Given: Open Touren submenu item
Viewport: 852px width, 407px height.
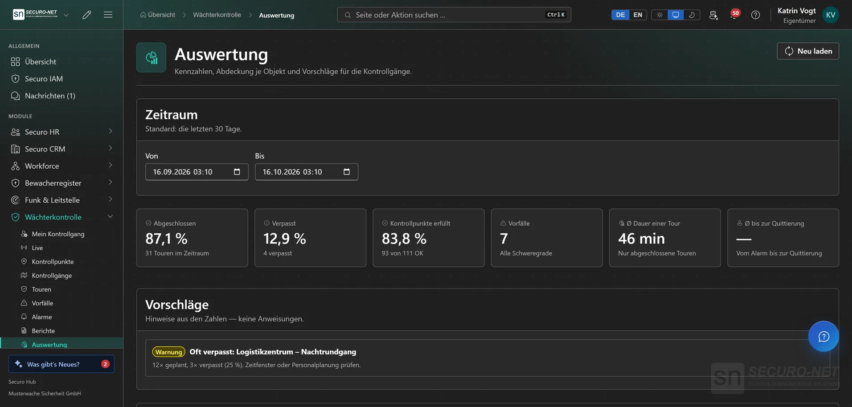Looking at the screenshot, I should tap(41, 289).
